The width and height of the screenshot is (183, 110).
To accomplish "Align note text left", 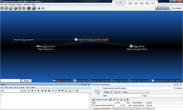I will [x=42, y=91].
